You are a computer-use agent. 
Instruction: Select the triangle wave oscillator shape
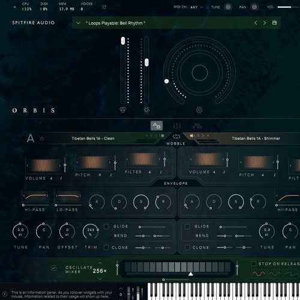(x=274, y=274)
